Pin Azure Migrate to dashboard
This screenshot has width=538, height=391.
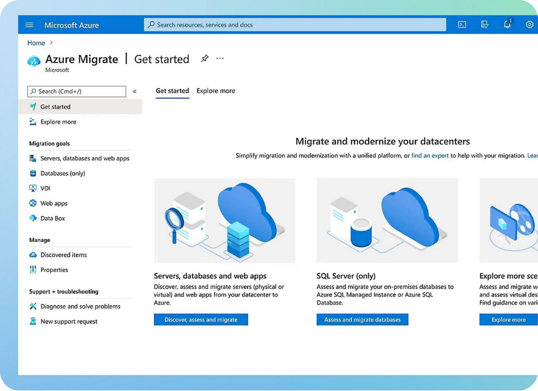click(205, 58)
